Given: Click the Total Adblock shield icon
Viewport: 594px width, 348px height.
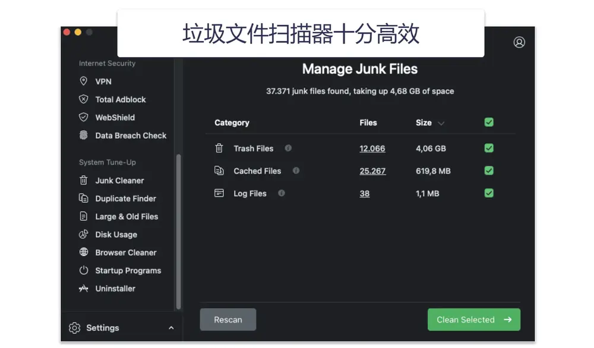Looking at the screenshot, I should pyautogui.click(x=83, y=99).
